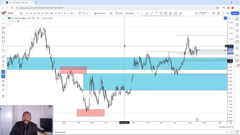240x135 pixels.
Task: Select the 12M timeframe
Action: tap(71, 13)
